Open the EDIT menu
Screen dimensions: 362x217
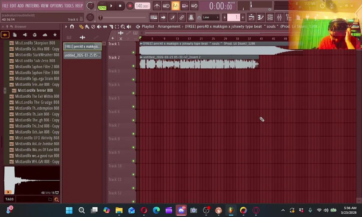point(13,6)
